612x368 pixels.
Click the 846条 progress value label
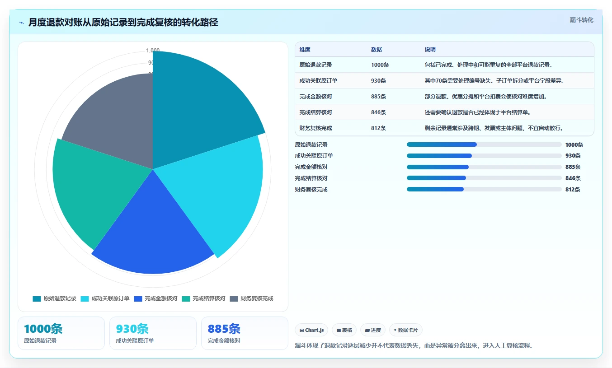click(x=573, y=178)
